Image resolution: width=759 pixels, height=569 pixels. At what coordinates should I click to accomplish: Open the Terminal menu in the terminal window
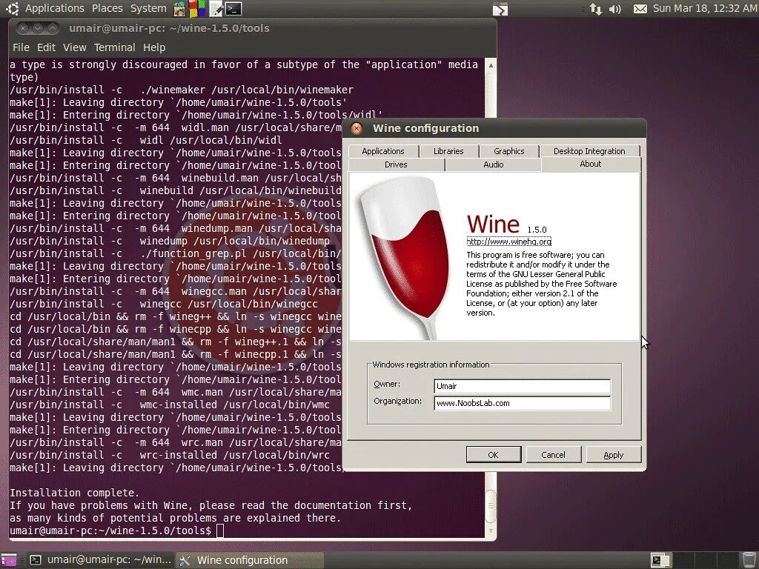(x=114, y=47)
